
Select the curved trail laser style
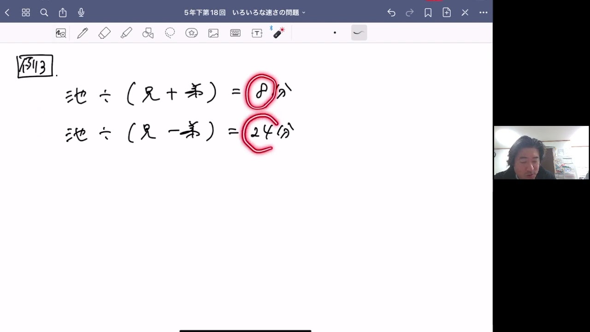359,33
